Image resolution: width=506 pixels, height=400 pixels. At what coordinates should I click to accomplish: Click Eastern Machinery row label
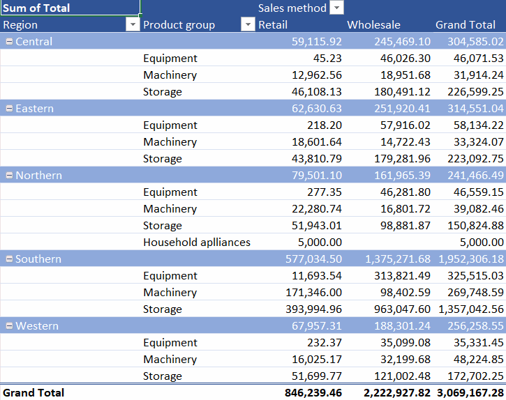[x=170, y=142]
